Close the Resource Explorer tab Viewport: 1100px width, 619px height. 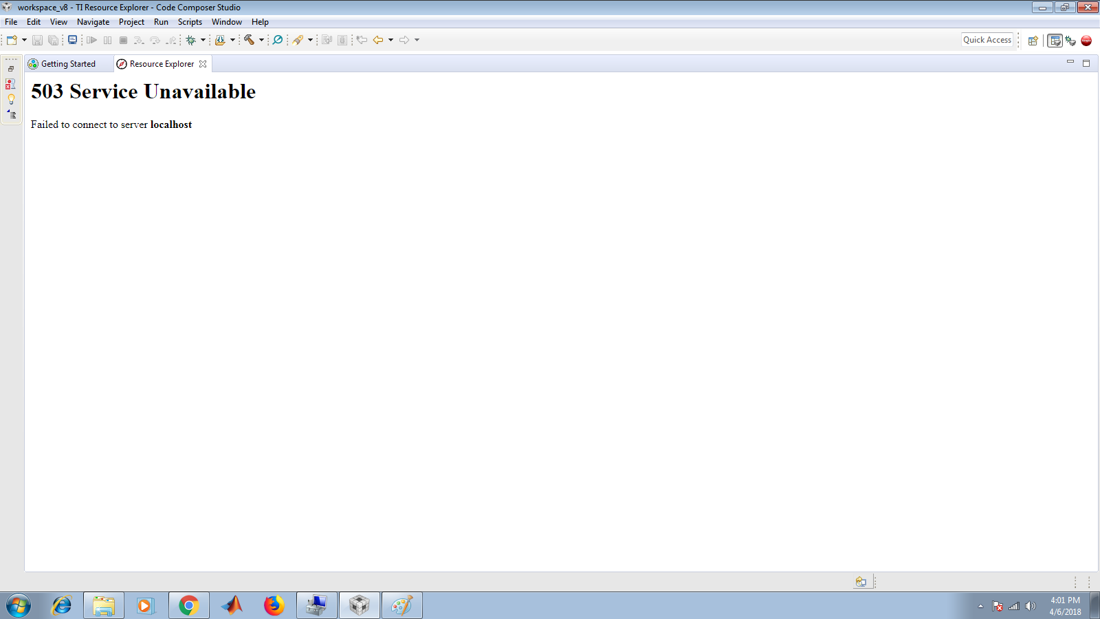[203, 64]
